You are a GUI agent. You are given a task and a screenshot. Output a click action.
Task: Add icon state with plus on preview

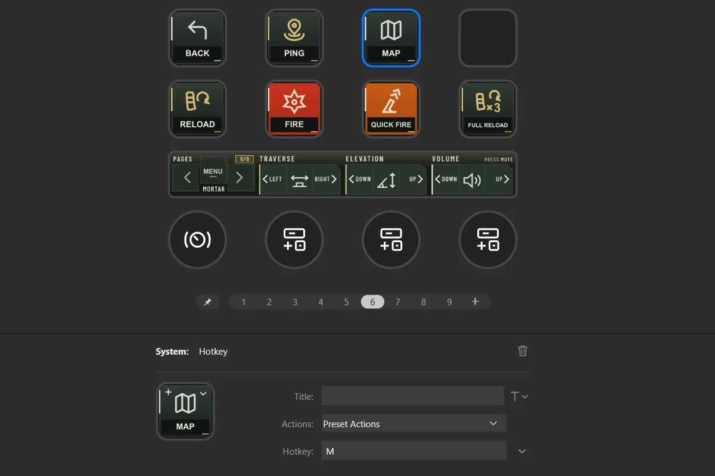(x=169, y=392)
